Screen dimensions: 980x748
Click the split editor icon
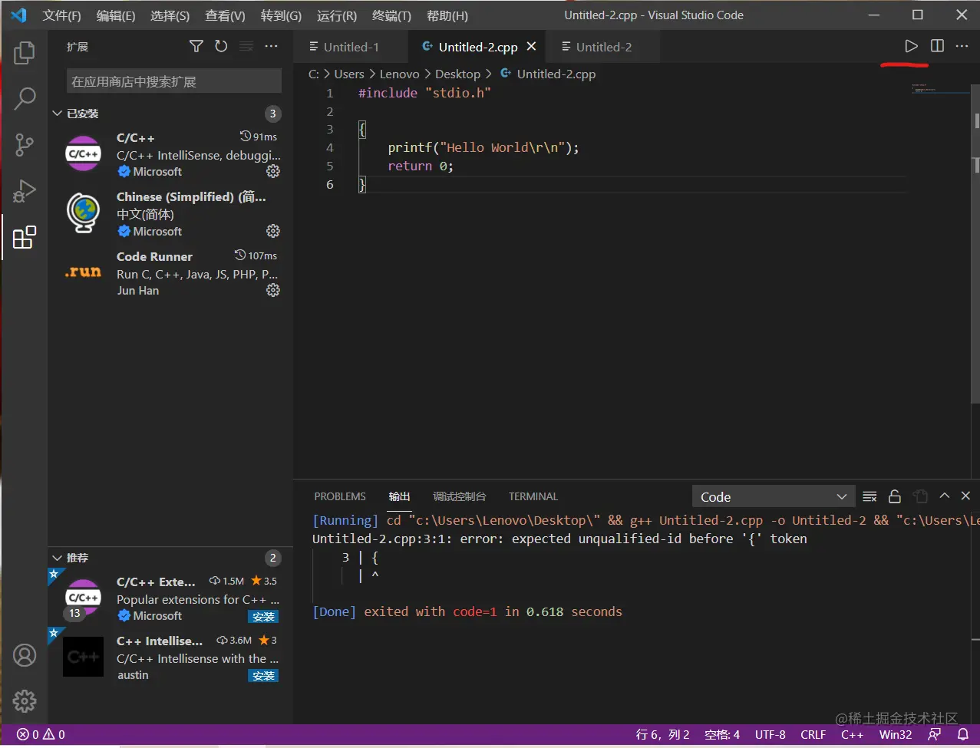pos(937,47)
